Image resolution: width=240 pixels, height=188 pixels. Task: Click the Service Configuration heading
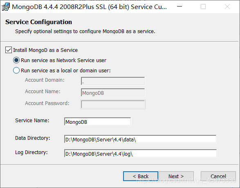(38, 22)
